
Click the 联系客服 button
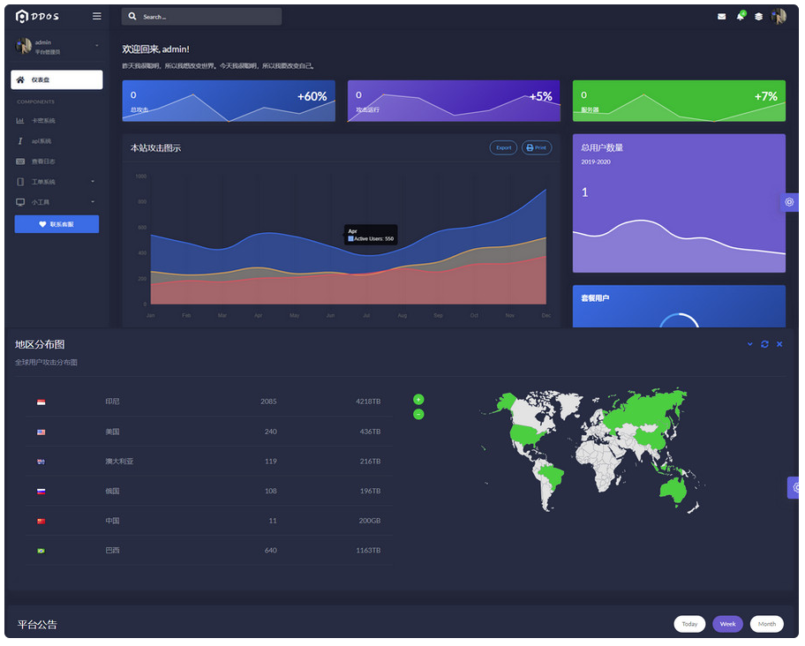pos(56,224)
